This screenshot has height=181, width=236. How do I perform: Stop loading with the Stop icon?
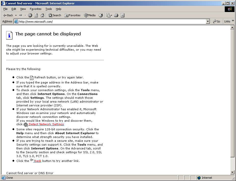[30, 15]
